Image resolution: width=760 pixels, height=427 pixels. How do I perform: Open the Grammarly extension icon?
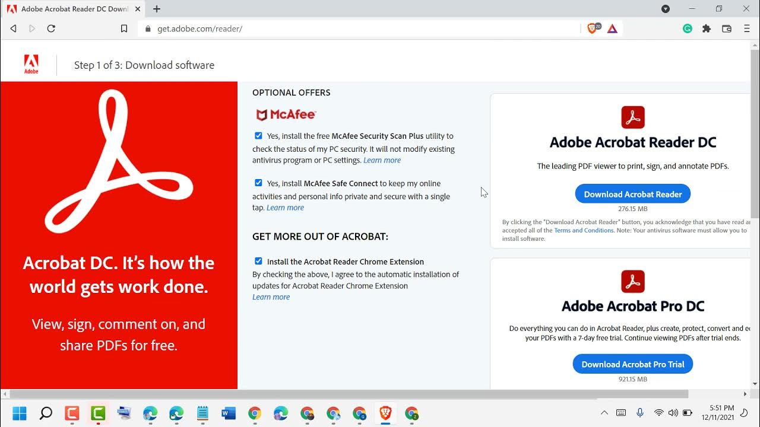688,28
